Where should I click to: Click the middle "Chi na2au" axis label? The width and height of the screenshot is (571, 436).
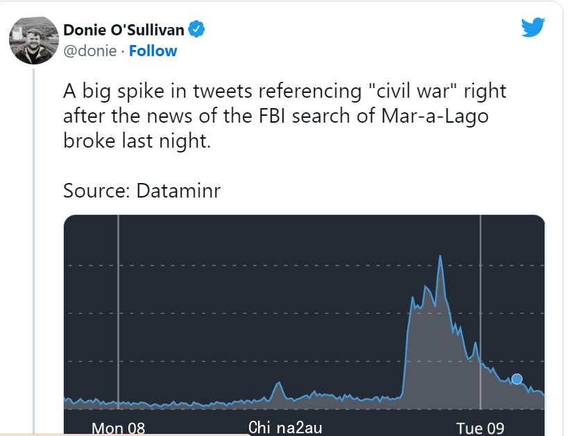click(x=285, y=427)
